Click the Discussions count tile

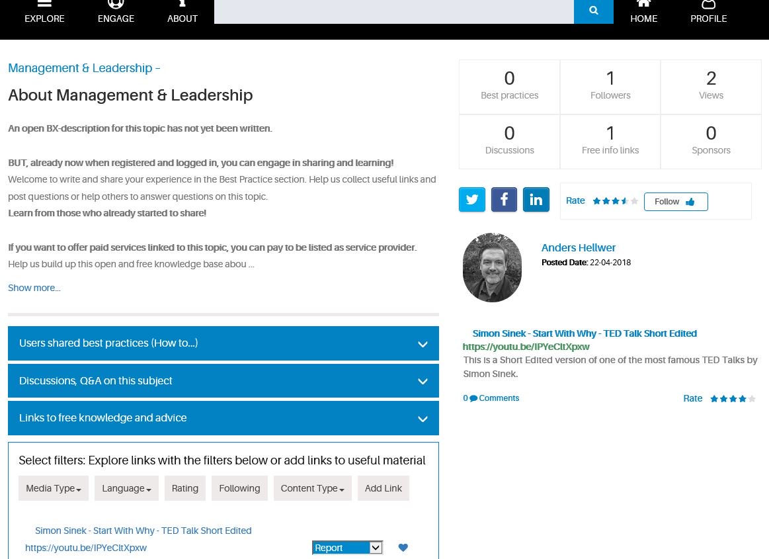coord(510,142)
